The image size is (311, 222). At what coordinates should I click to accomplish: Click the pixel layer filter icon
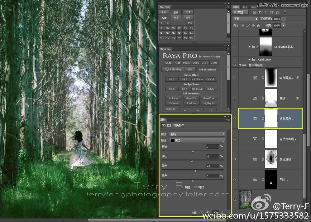(x=255, y=12)
